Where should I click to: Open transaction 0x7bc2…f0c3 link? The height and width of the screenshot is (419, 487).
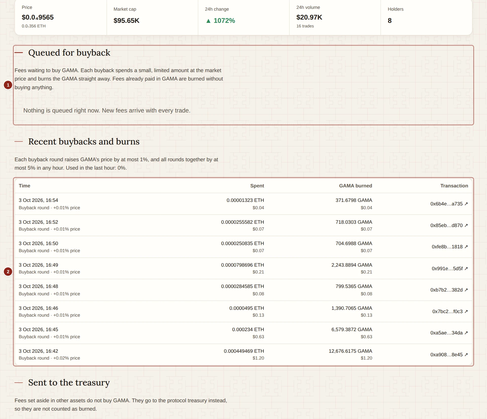[450, 311]
